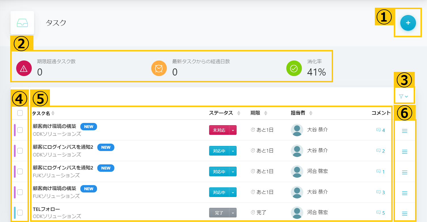This screenshot has width=427, height=222.
Task: Click 河合 啓宏 avatar in TELフォロー row
Action: 297,212
